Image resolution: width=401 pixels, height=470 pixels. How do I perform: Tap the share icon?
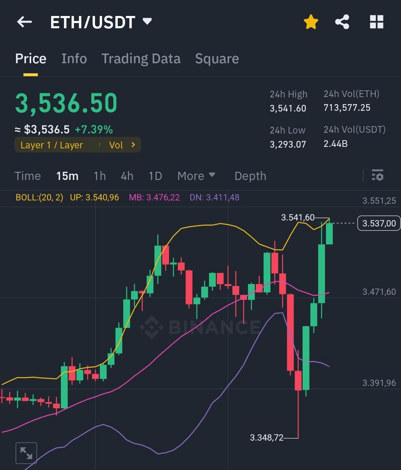coord(342,22)
